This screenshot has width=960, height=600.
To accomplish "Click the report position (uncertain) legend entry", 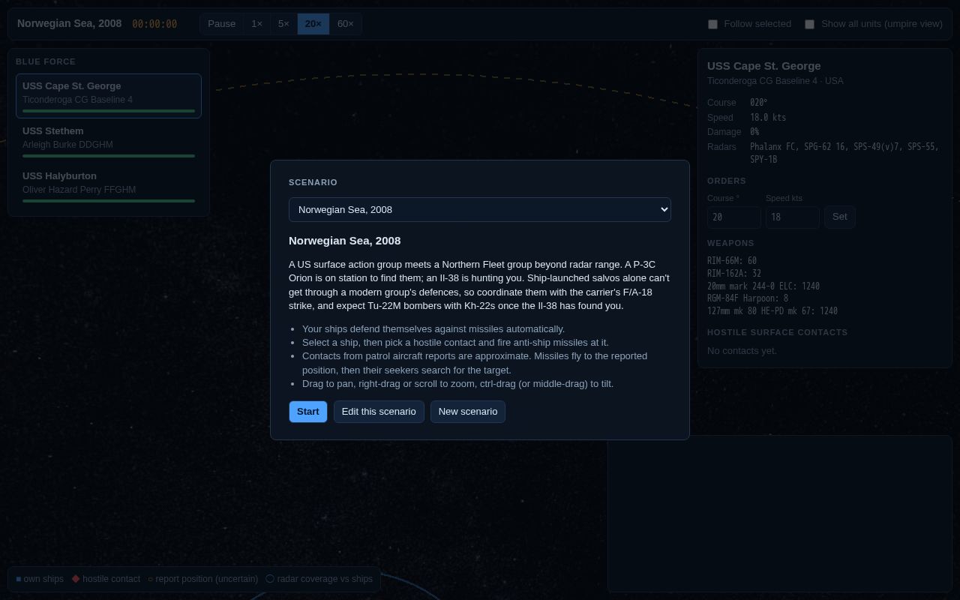I will click(x=203, y=579).
